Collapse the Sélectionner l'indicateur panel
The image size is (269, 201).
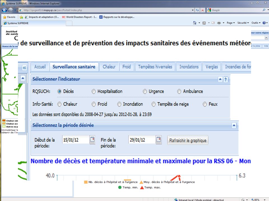tap(220, 79)
